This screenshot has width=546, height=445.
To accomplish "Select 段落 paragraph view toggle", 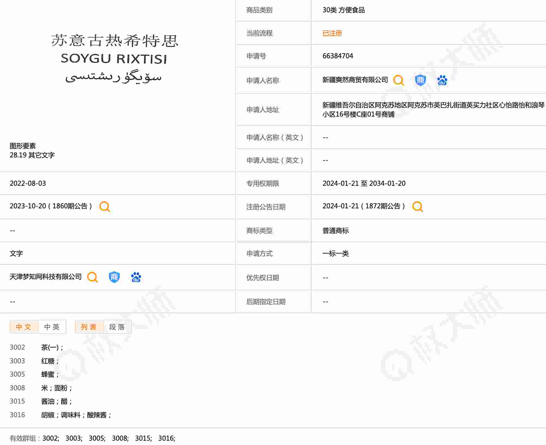I will click(117, 327).
